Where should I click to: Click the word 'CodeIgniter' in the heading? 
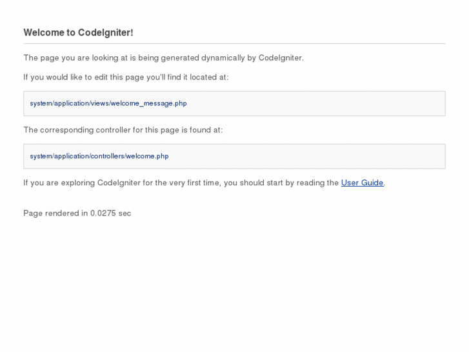coord(106,32)
